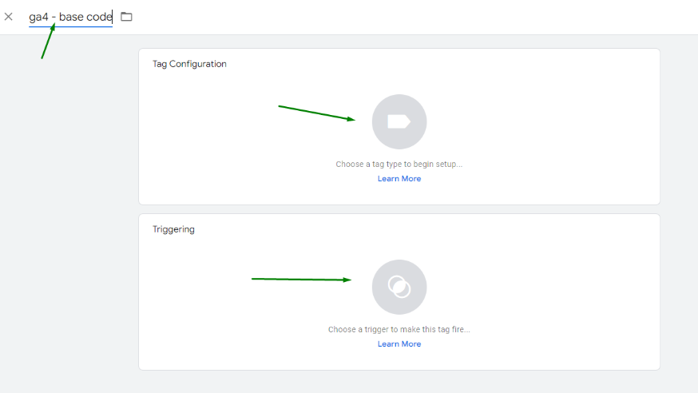Select the Tag Configuration heading
The height and width of the screenshot is (393, 698).
(189, 64)
